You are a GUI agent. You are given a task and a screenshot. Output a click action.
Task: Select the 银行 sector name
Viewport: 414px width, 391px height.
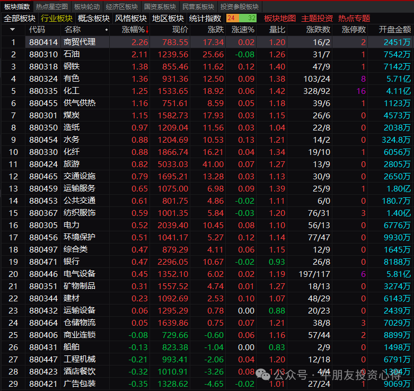pyautogui.click(x=72, y=262)
